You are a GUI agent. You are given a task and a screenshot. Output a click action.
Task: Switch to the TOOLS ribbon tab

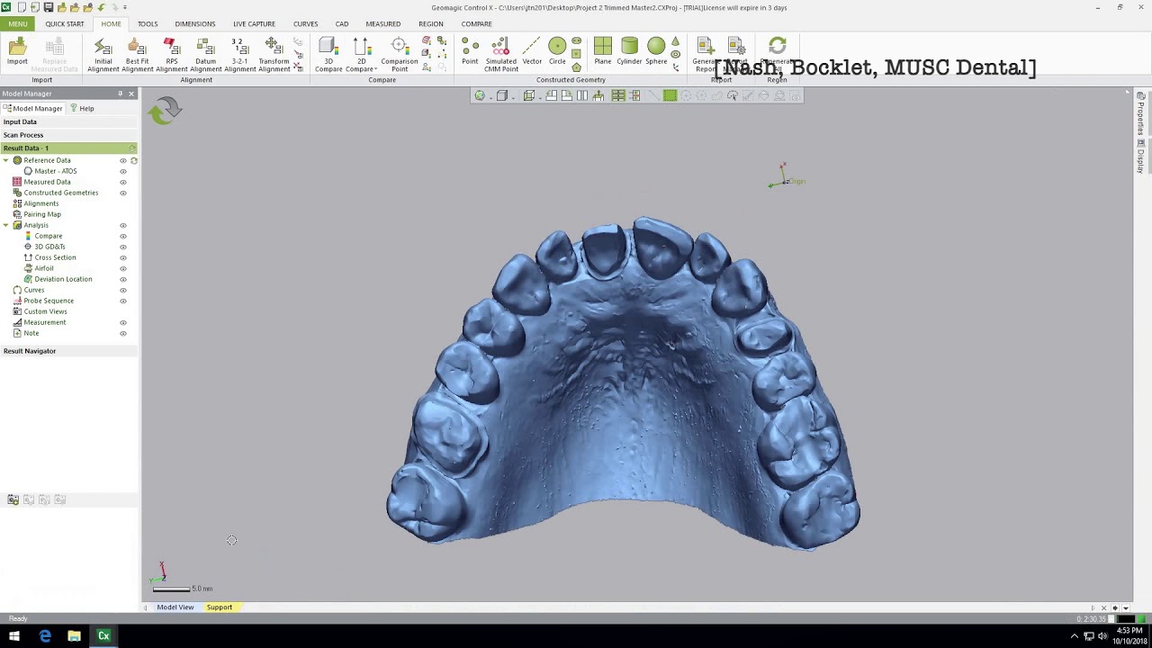[x=148, y=23]
